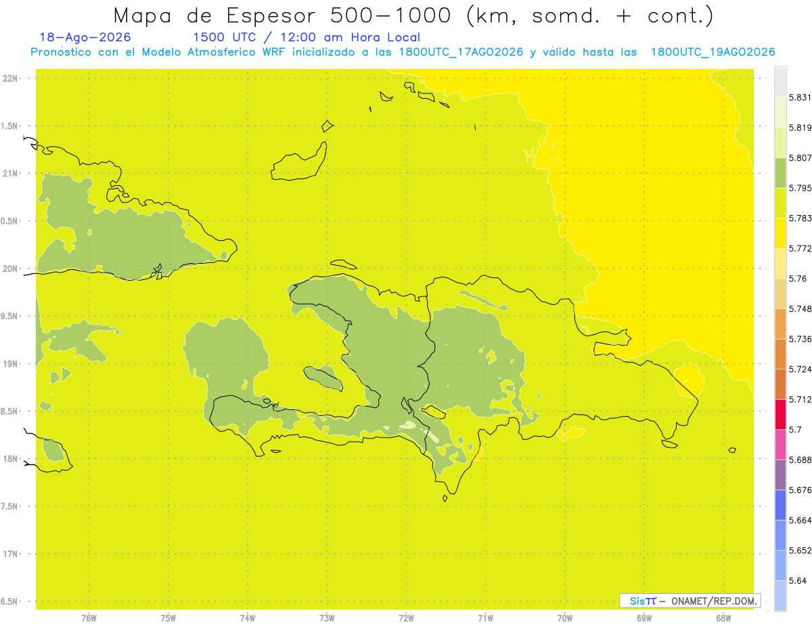
Task: Click the legend value 5.712
Action: tap(800, 399)
